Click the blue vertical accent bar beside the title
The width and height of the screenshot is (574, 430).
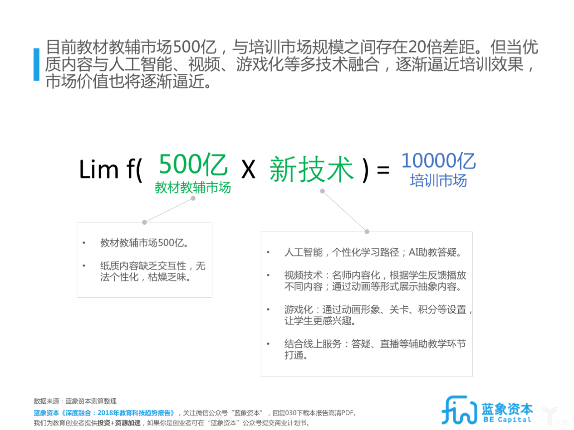point(36,64)
